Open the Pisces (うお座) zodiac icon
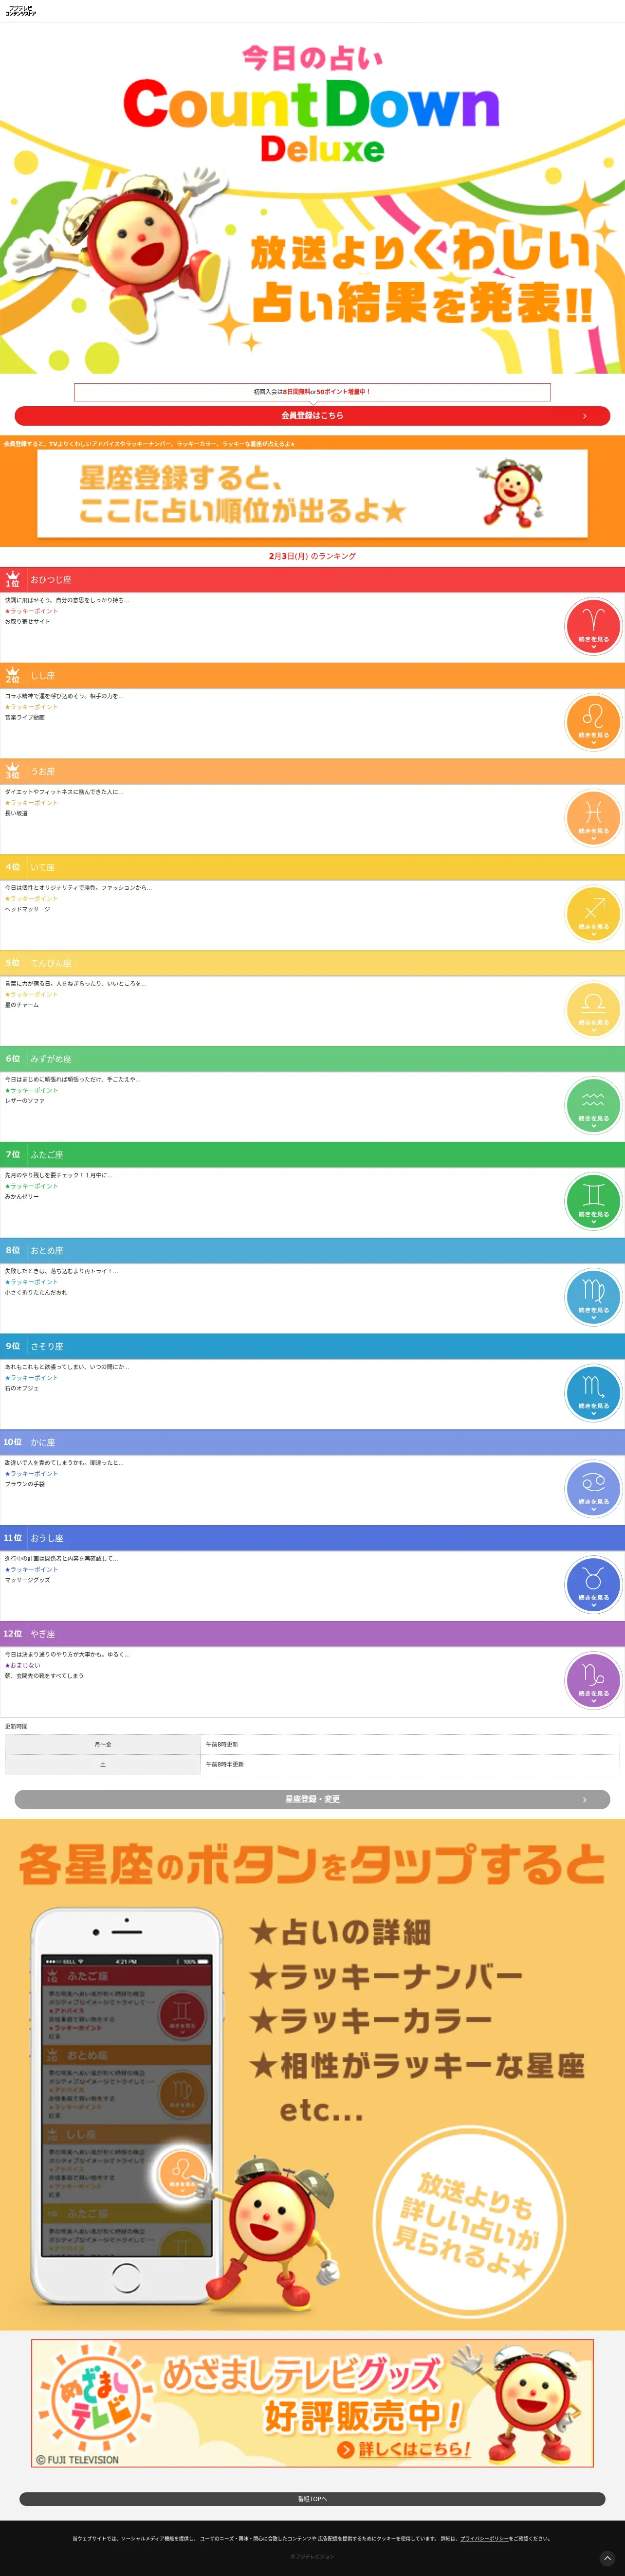Screen dimensions: 625x2576 [593, 818]
